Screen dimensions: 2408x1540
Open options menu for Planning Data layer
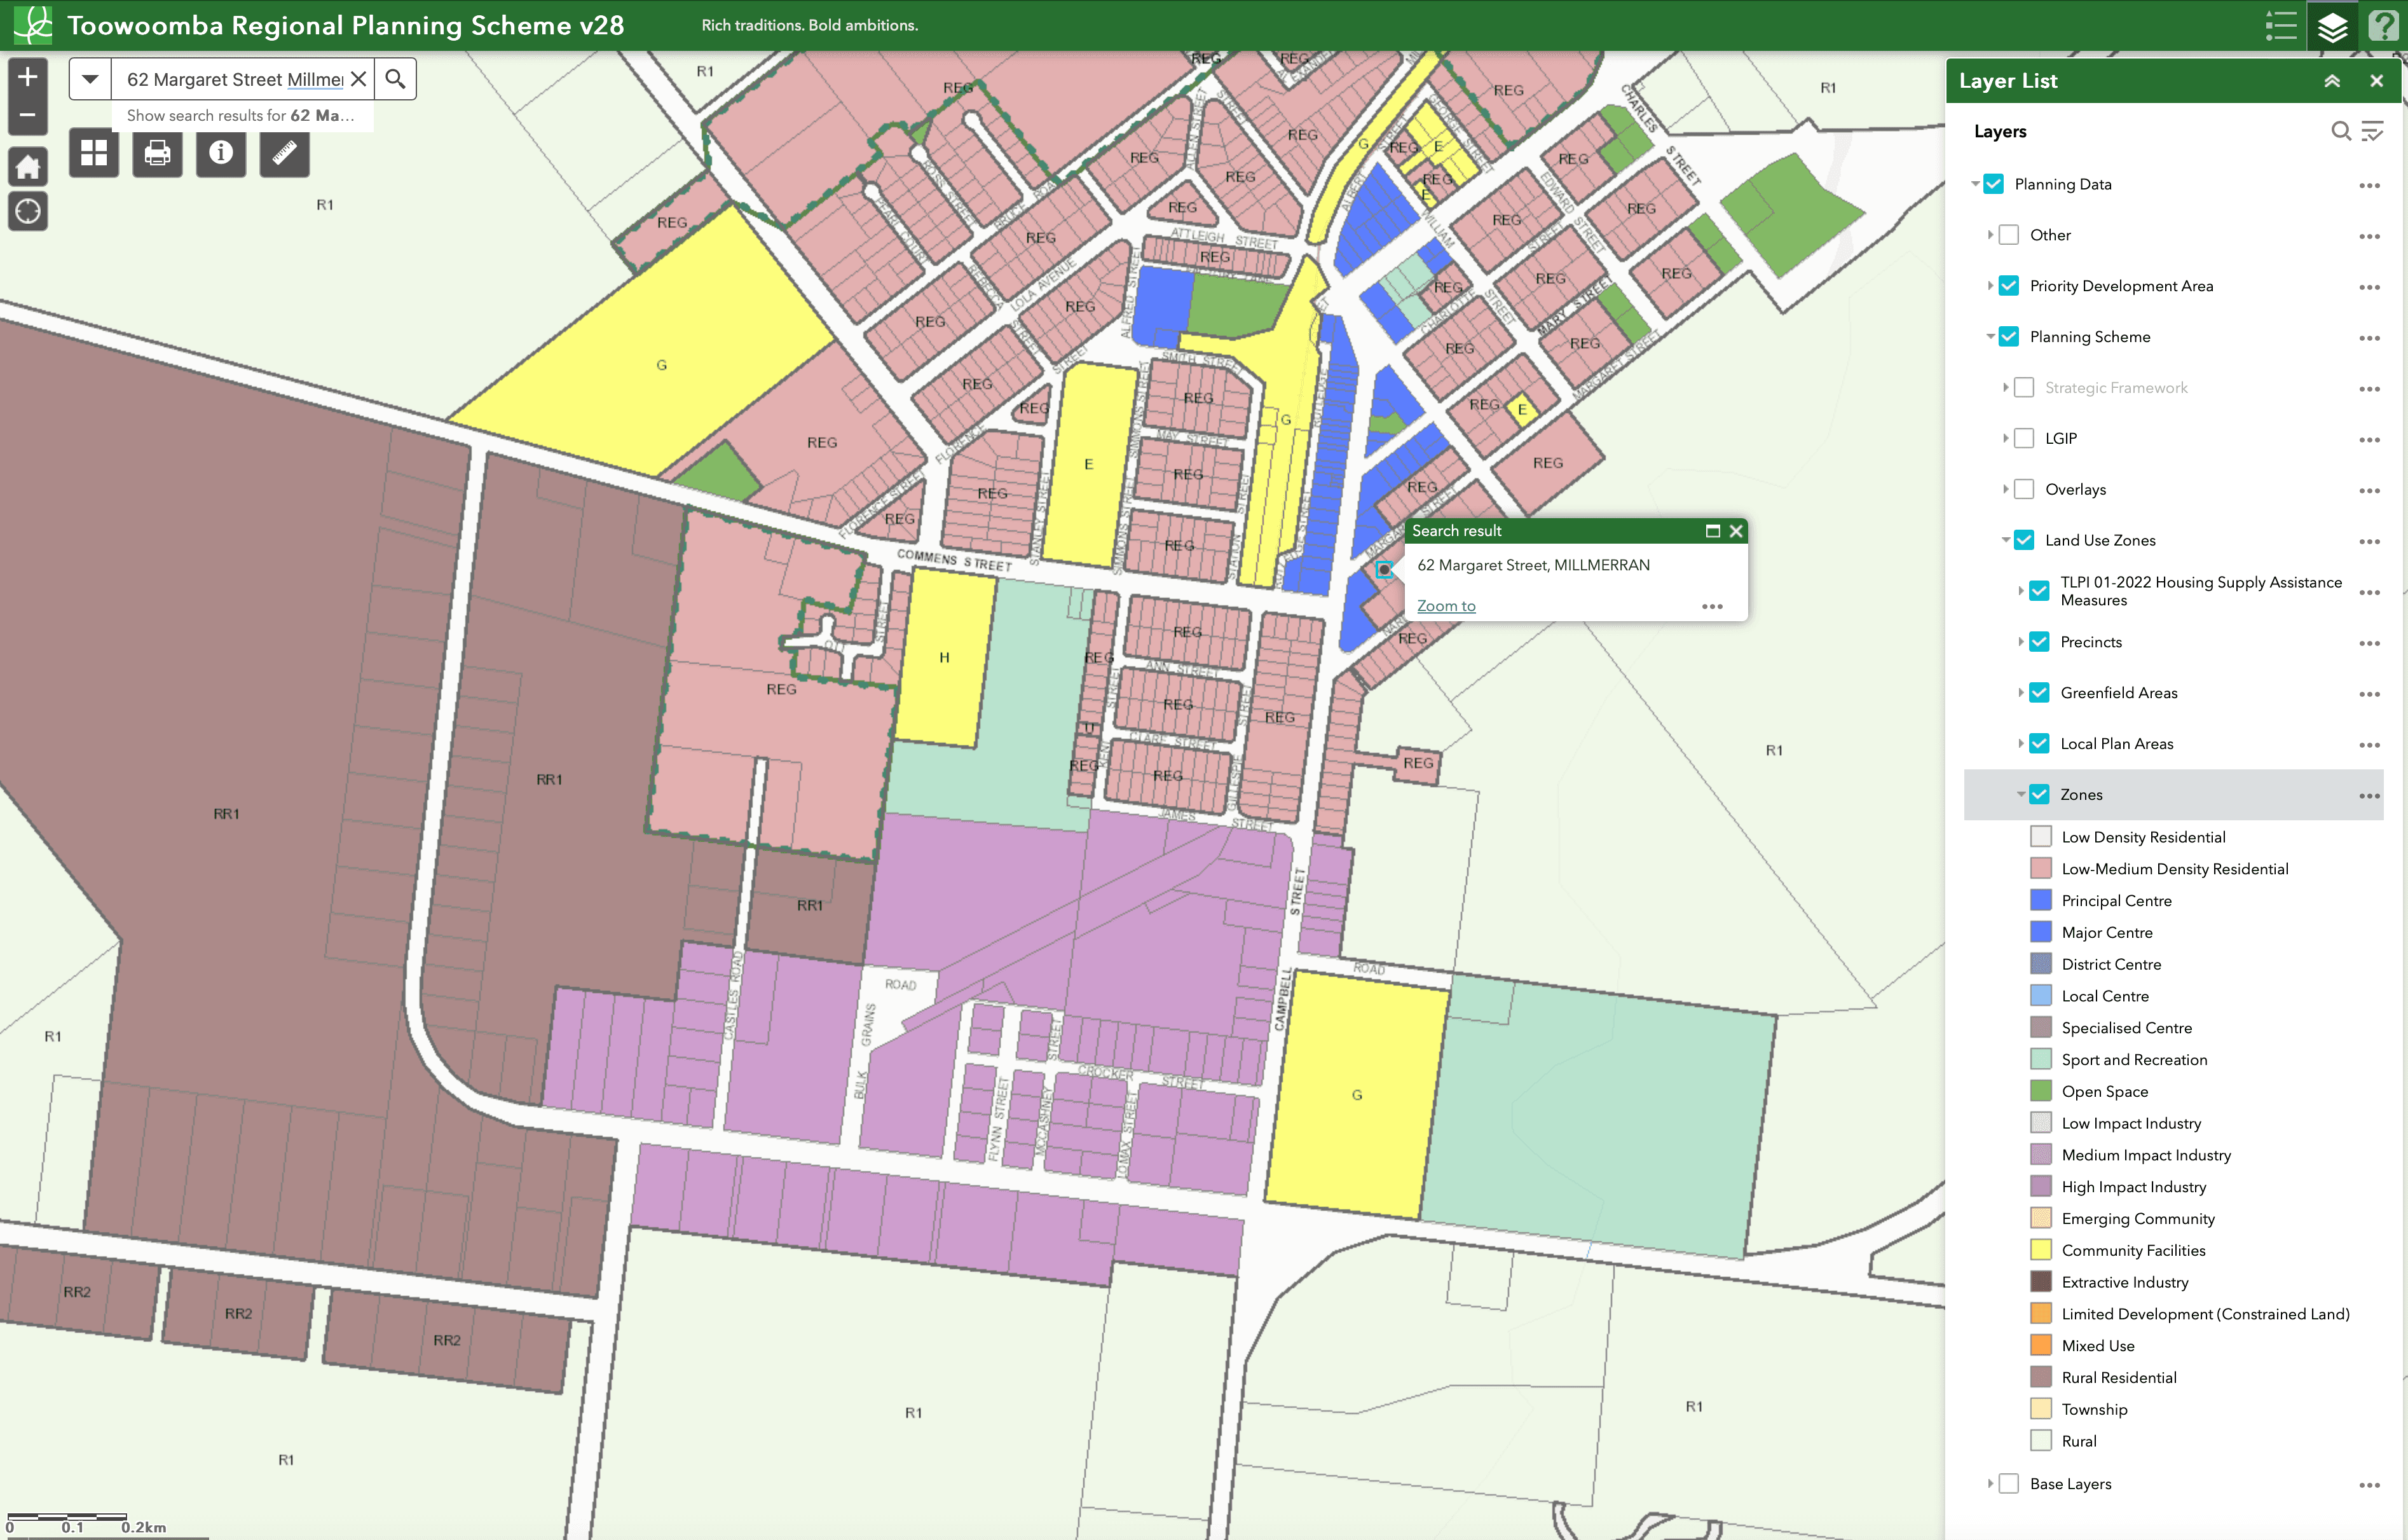[x=2369, y=185]
